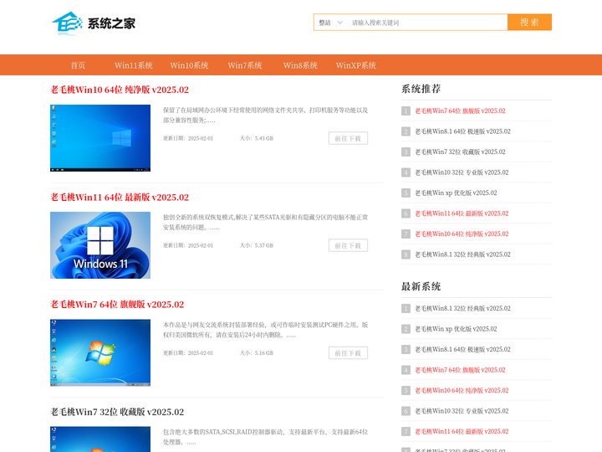
Task: Open the Win11系统 navigation item
Action: [134, 65]
